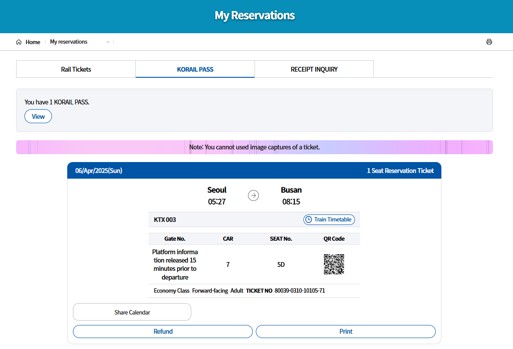Click View to see your KORAIL PASS
The image size is (513, 349).
tap(38, 116)
